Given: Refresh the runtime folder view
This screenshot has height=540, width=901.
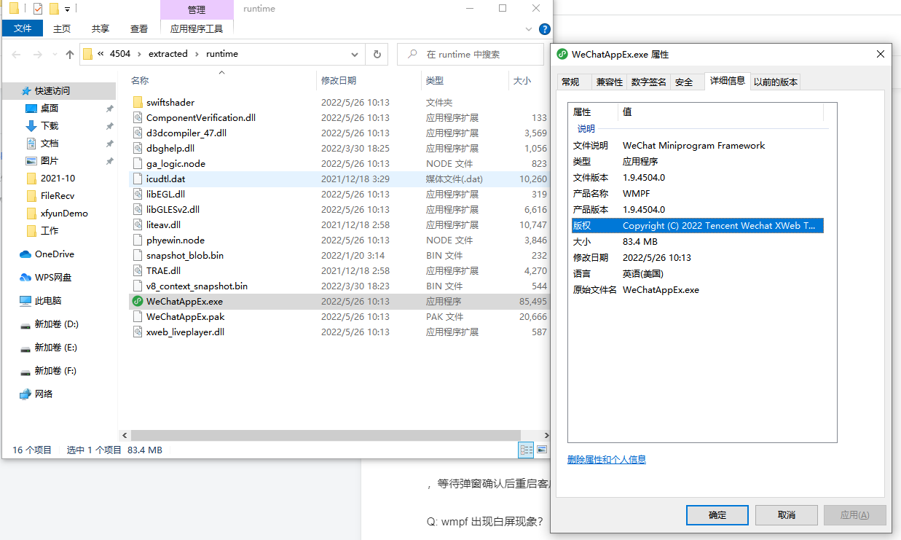Looking at the screenshot, I should (377, 54).
